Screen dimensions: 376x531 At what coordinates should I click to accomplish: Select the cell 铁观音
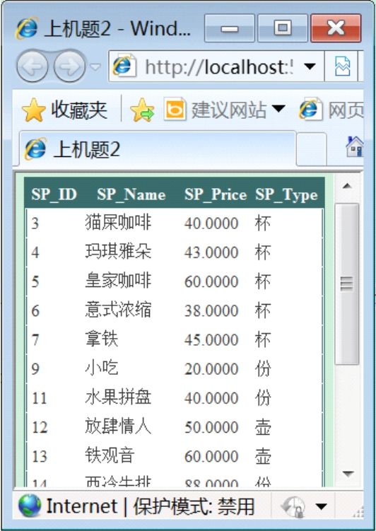coord(110,456)
